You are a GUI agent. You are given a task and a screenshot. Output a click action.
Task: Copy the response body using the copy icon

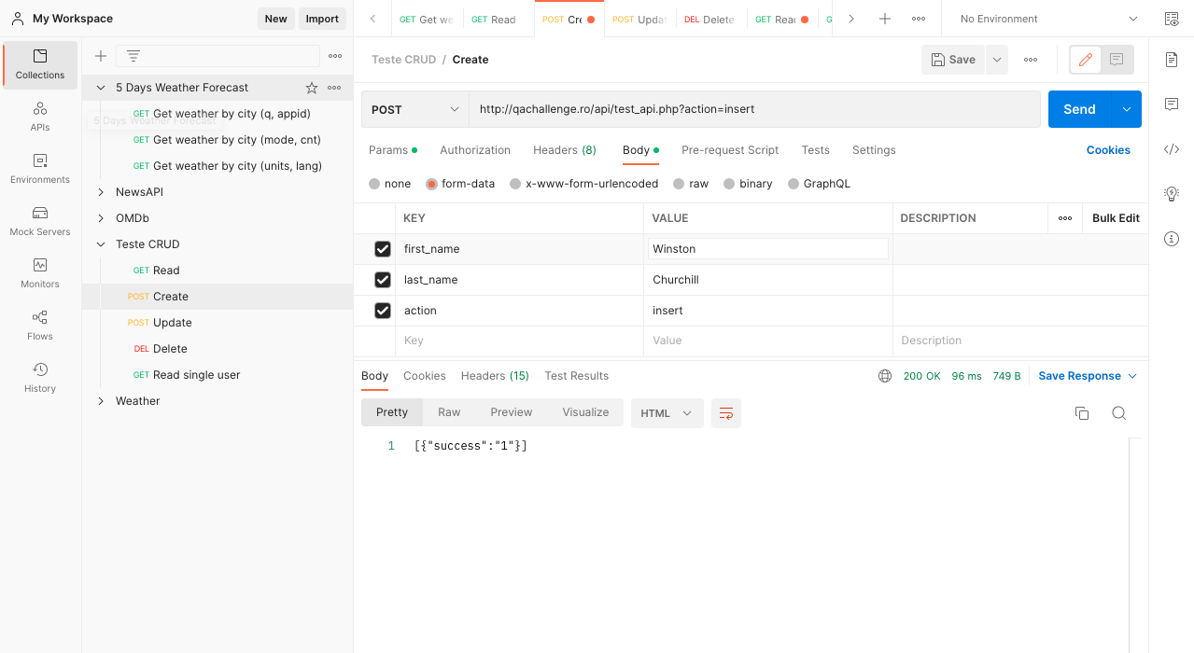coord(1082,413)
